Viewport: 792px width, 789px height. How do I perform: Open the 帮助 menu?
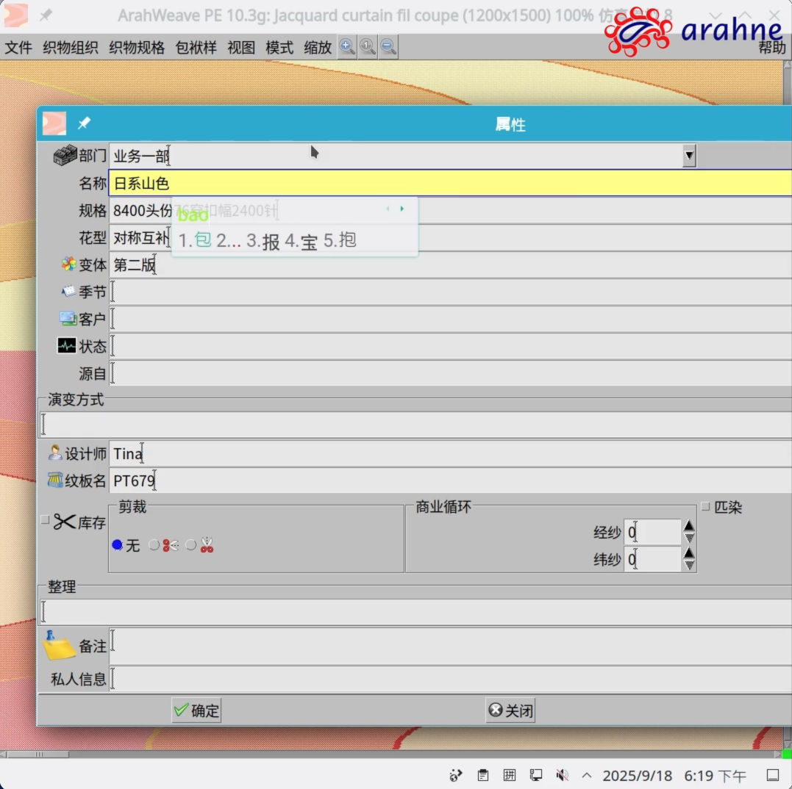point(772,48)
